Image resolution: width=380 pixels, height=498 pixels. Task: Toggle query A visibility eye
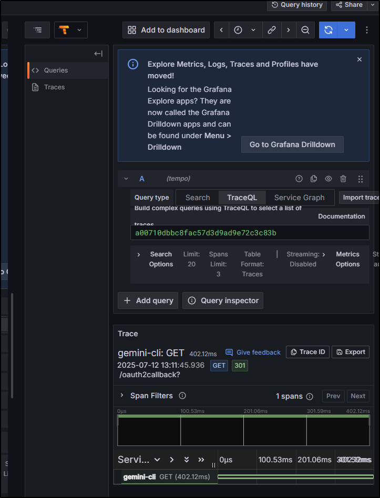tap(328, 179)
